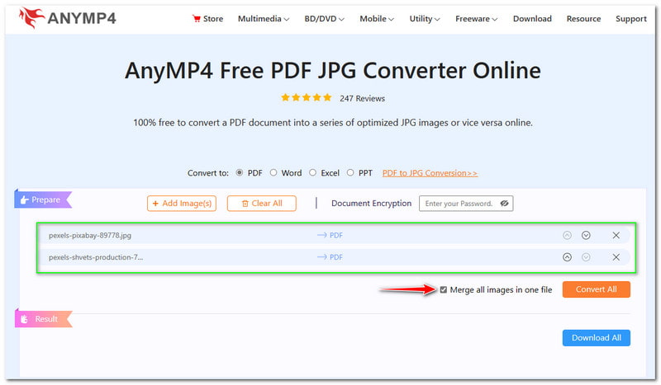This screenshot has width=661, height=385.
Task: Remove pexels-shvets-production file from list
Action: pyautogui.click(x=616, y=257)
